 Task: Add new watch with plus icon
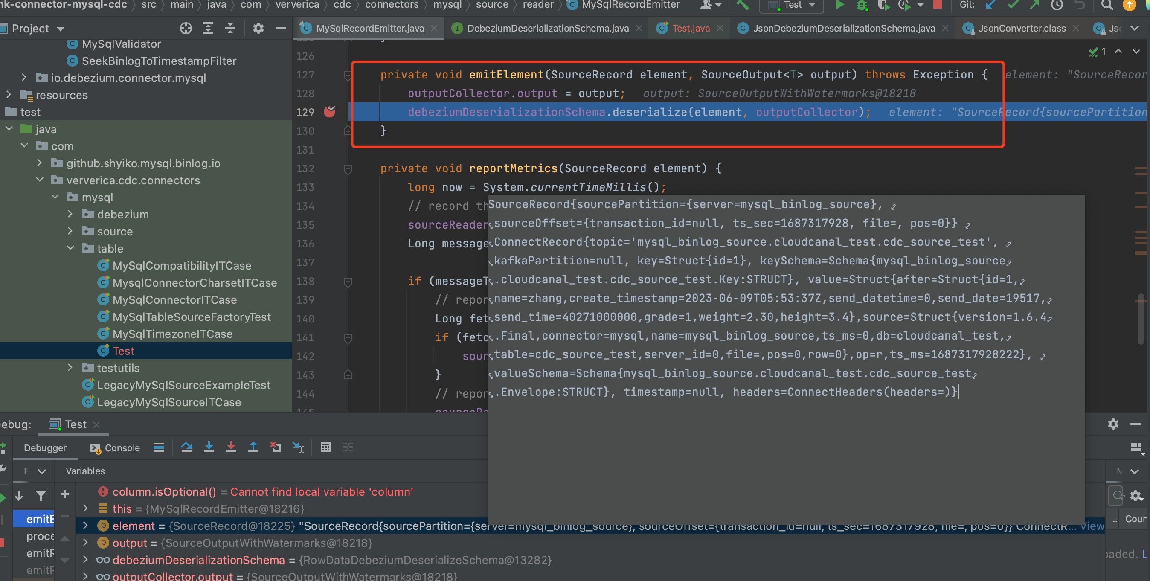coord(65,494)
